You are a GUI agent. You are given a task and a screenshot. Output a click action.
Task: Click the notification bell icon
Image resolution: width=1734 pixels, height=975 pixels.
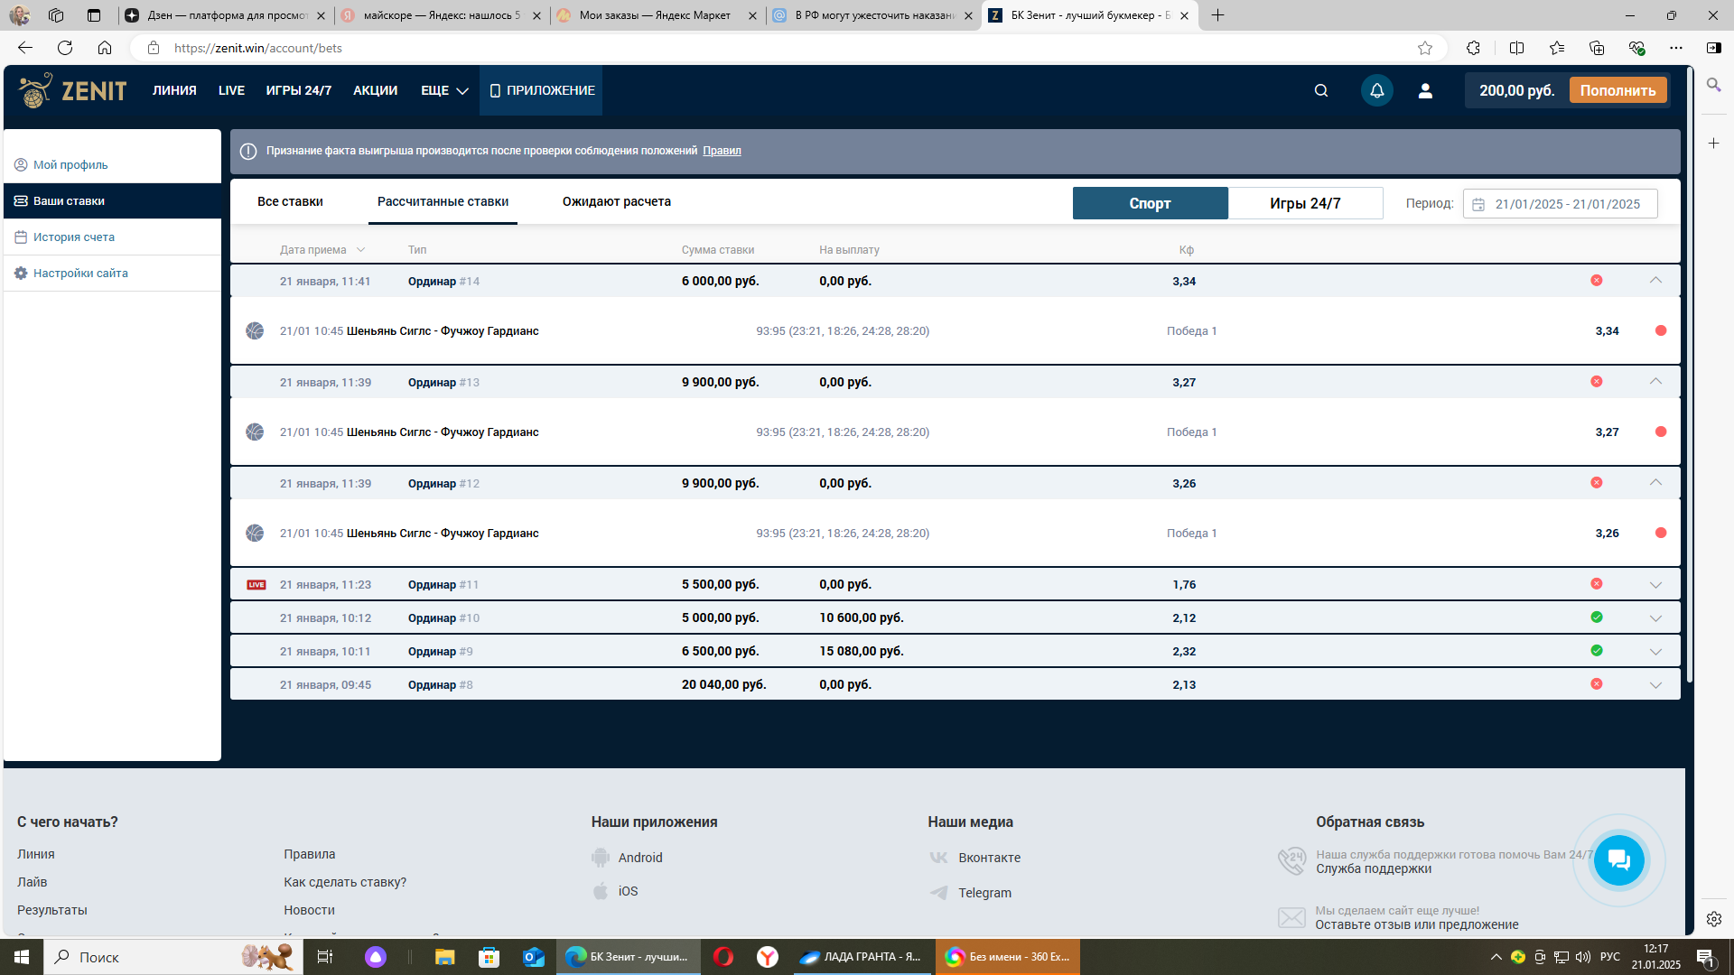point(1376,90)
